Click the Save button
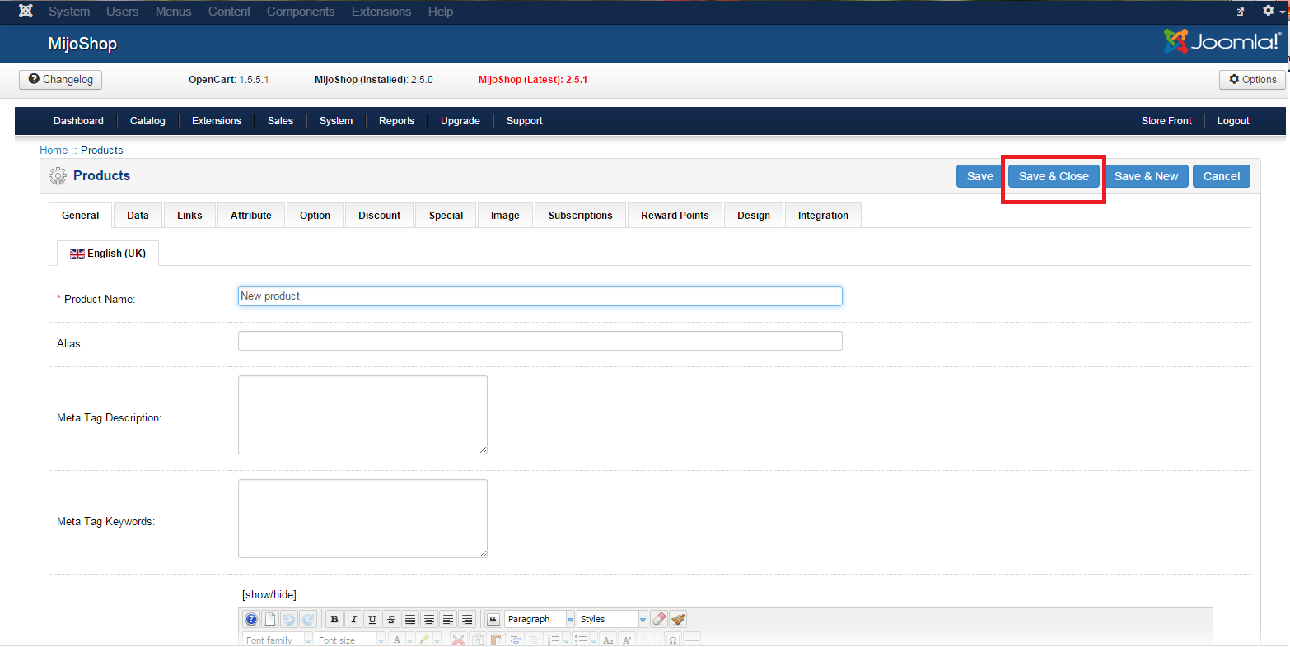Viewport: 1290px width, 647px height. [x=980, y=176]
